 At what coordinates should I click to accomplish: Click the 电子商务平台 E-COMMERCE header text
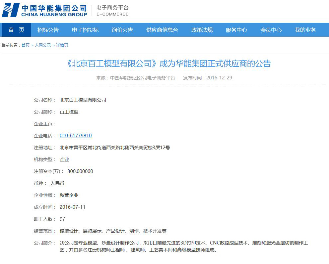pos(112,11)
